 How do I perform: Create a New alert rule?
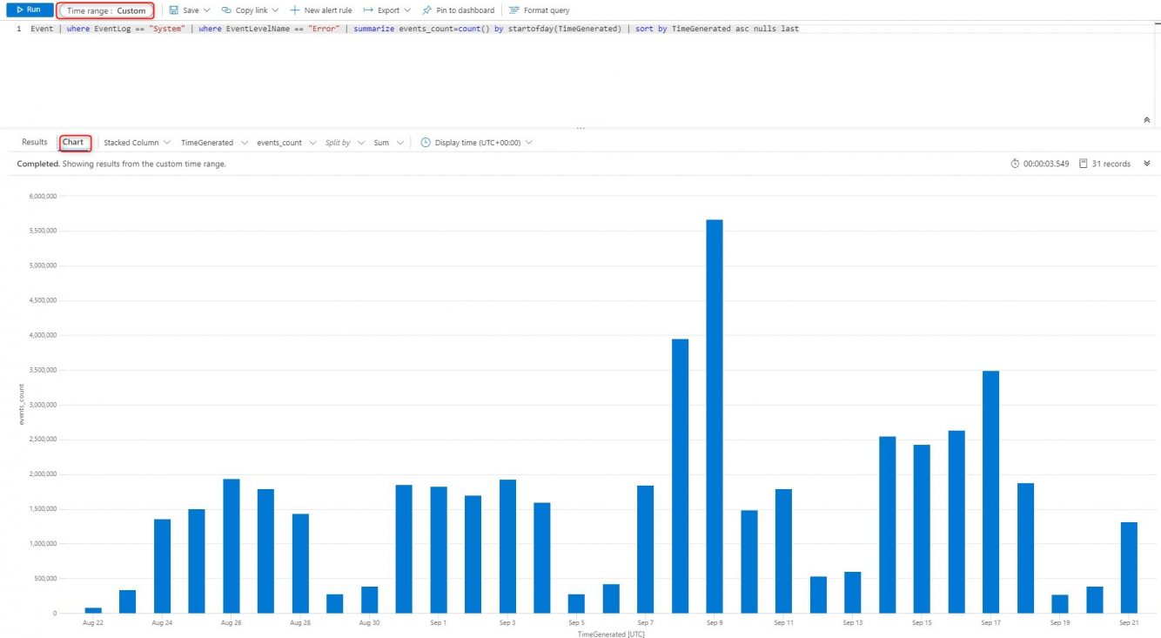tap(294, 10)
